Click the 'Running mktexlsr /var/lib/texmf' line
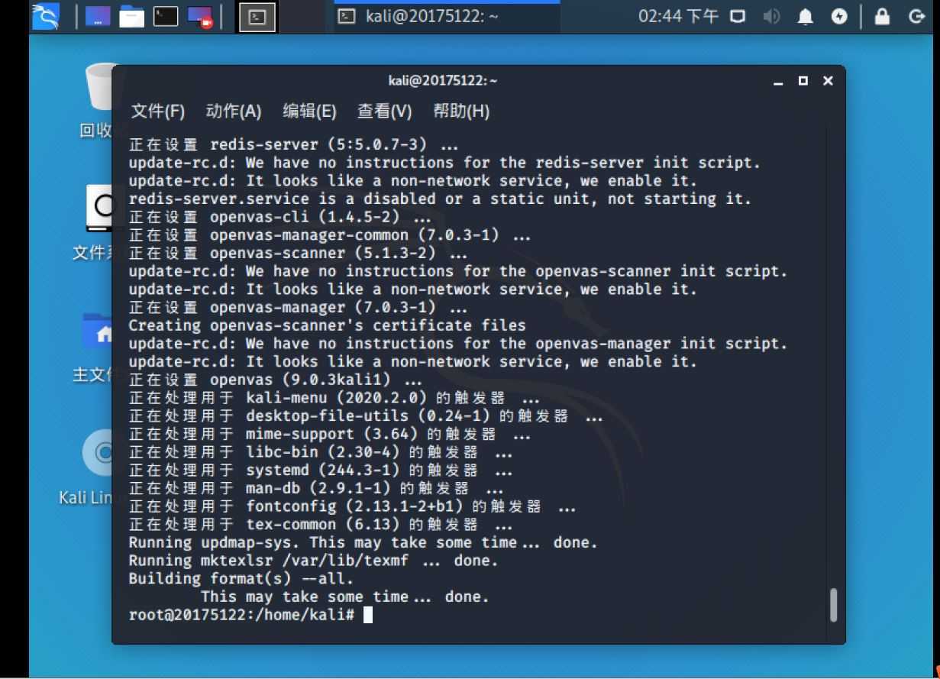The width and height of the screenshot is (940, 679). [313, 561]
